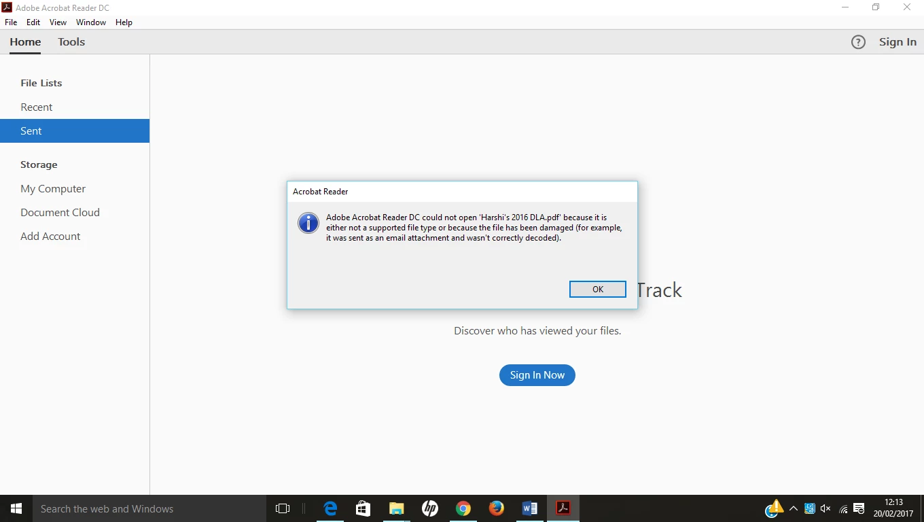Open File Explorer from taskbar
The image size is (924, 522).
[396, 508]
